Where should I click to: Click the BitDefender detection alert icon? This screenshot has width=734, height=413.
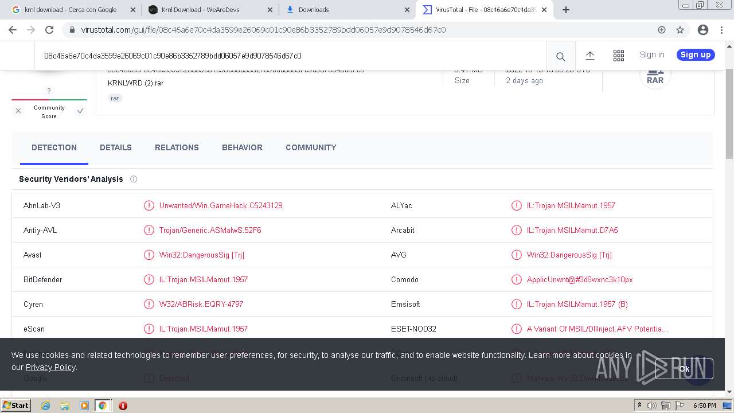click(149, 279)
